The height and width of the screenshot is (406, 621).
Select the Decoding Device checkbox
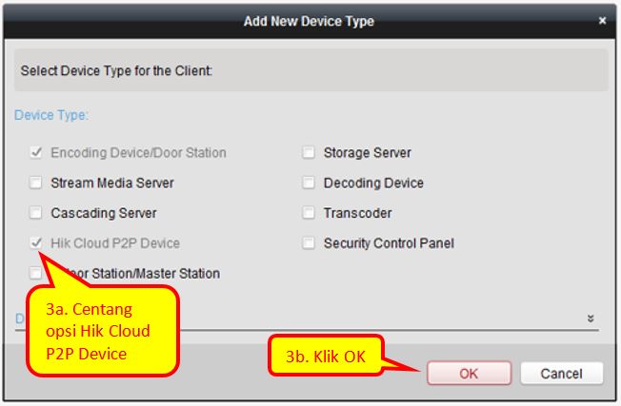tap(309, 183)
